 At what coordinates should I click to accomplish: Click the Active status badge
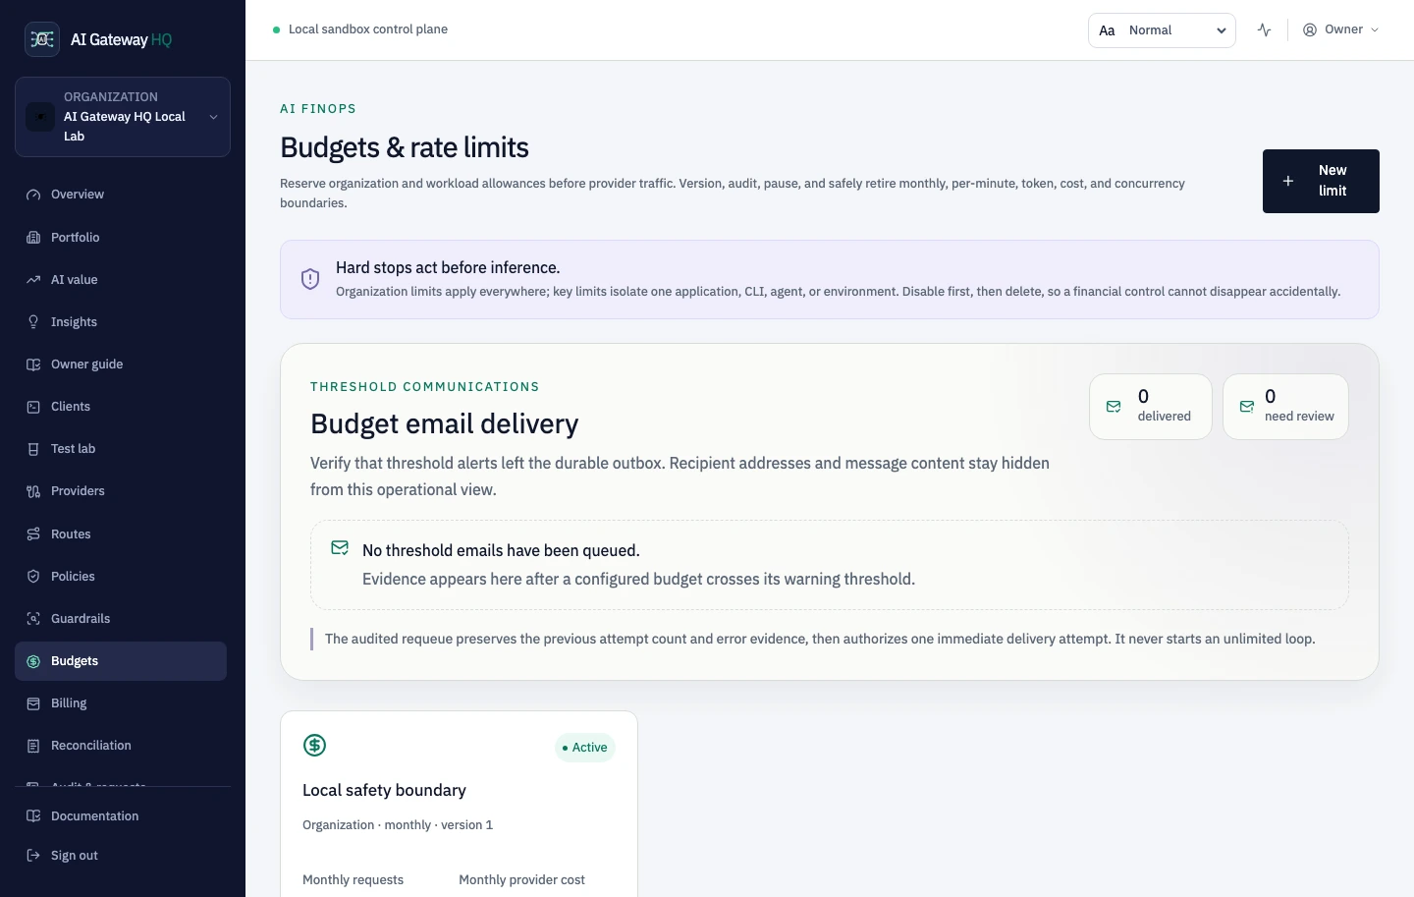click(585, 748)
